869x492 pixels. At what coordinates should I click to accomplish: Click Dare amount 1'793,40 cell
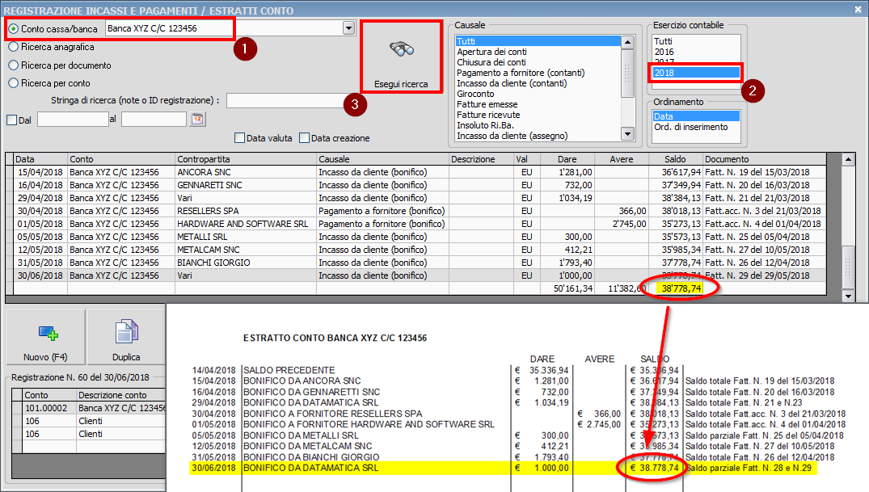click(x=567, y=263)
